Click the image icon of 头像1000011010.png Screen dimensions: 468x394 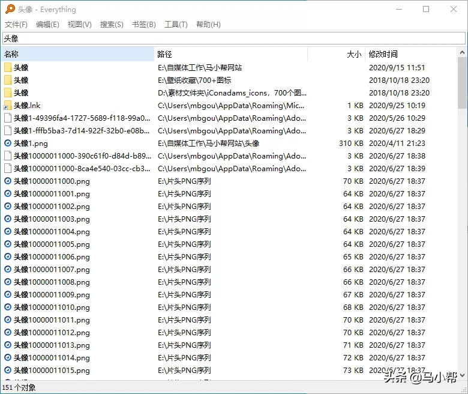point(8,307)
